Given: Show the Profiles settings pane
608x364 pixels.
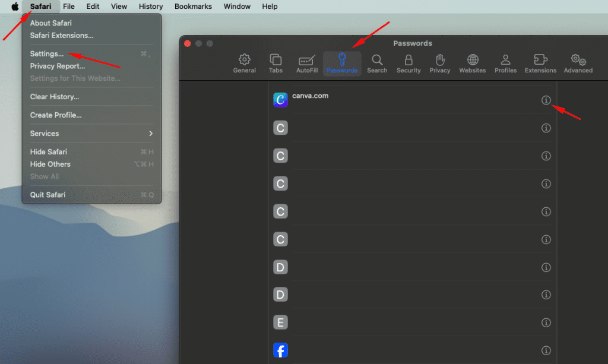Looking at the screenshot, I should click(x=505, y=64).
